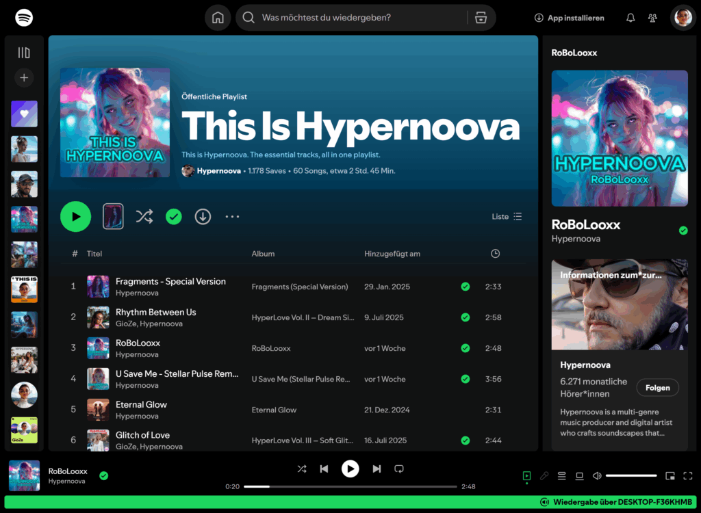Open more options for the playlist
This screenshot has height=513, width=701.
click(x=232, y=217)
